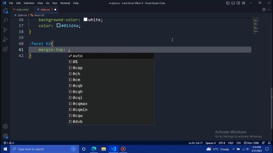273x153 pixels.
Task: Click the VS Code logo icon in title bar
Action: click(x=4, y=3)
